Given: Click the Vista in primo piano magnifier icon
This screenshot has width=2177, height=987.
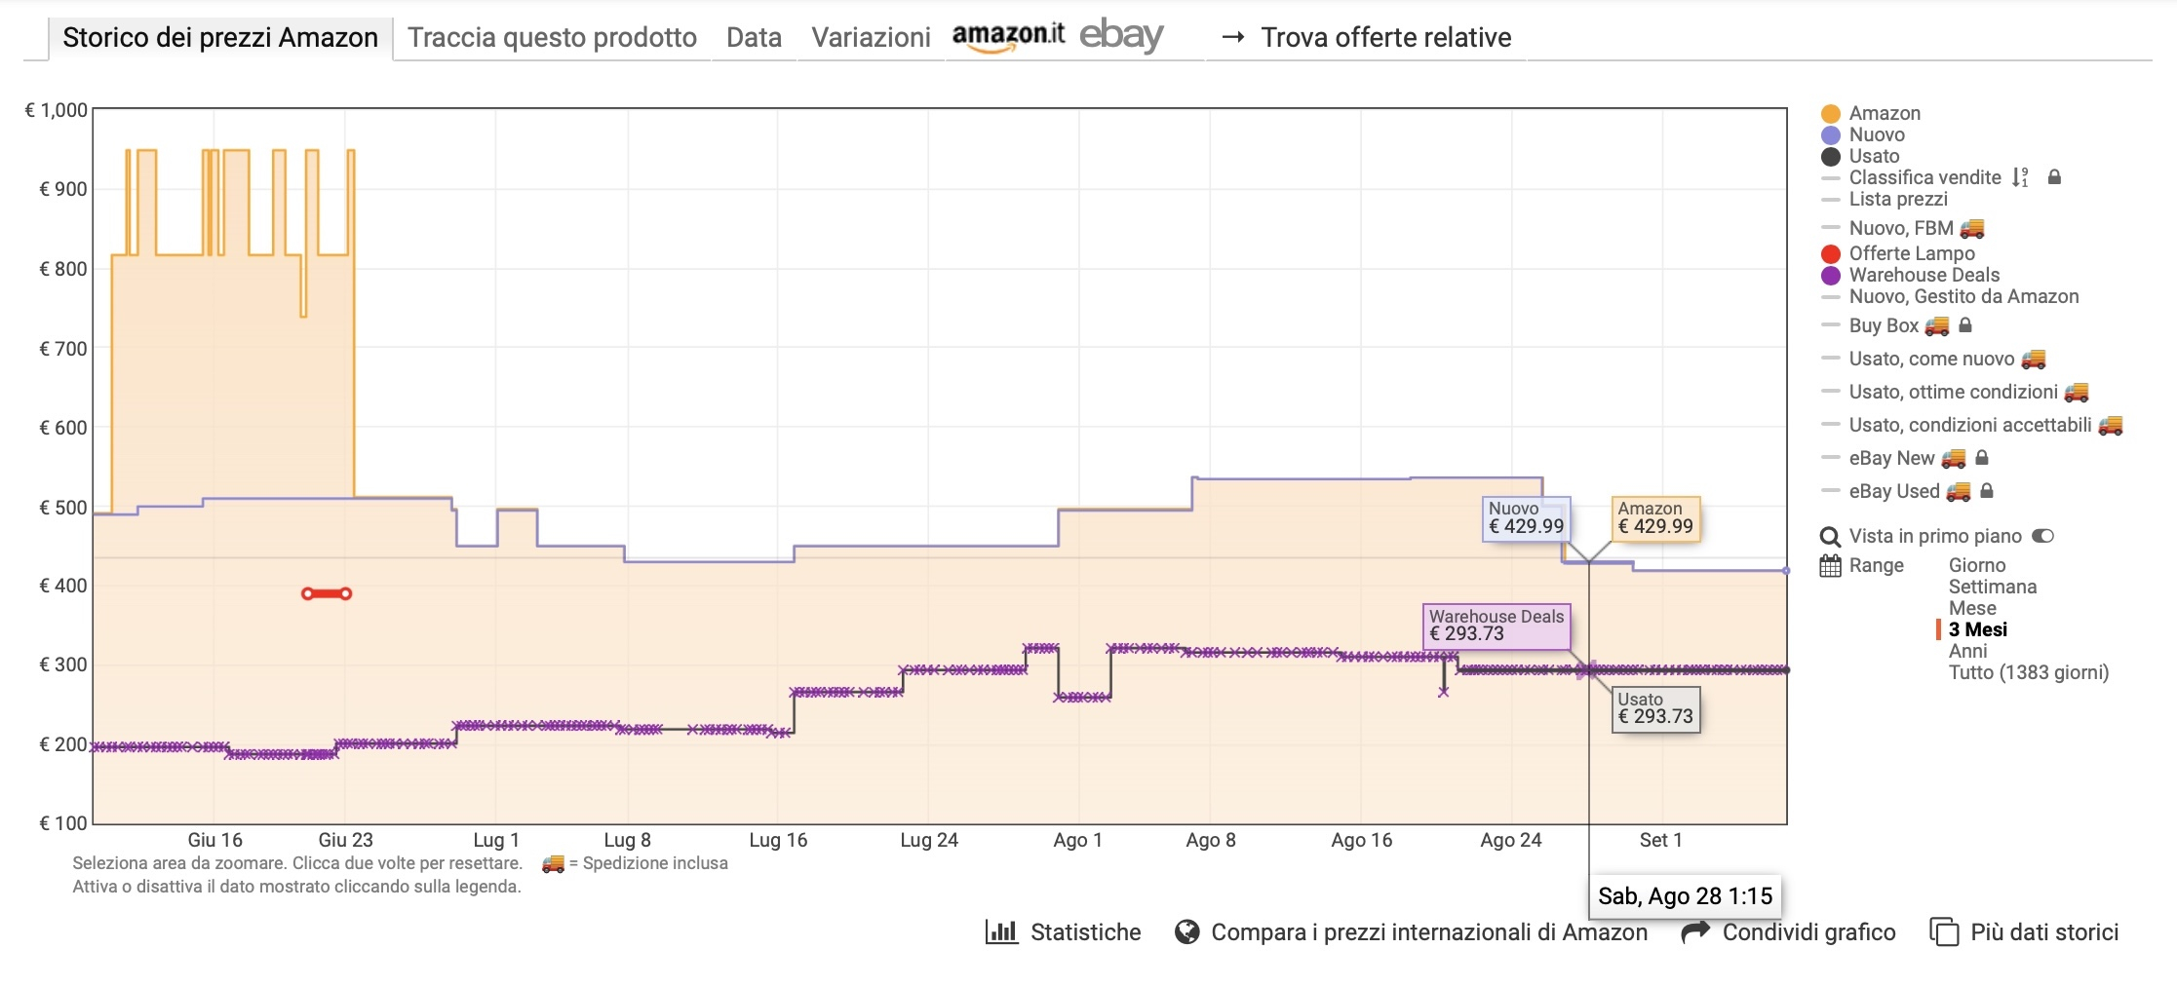Looking at the screenshot, I should (1830, 537).
